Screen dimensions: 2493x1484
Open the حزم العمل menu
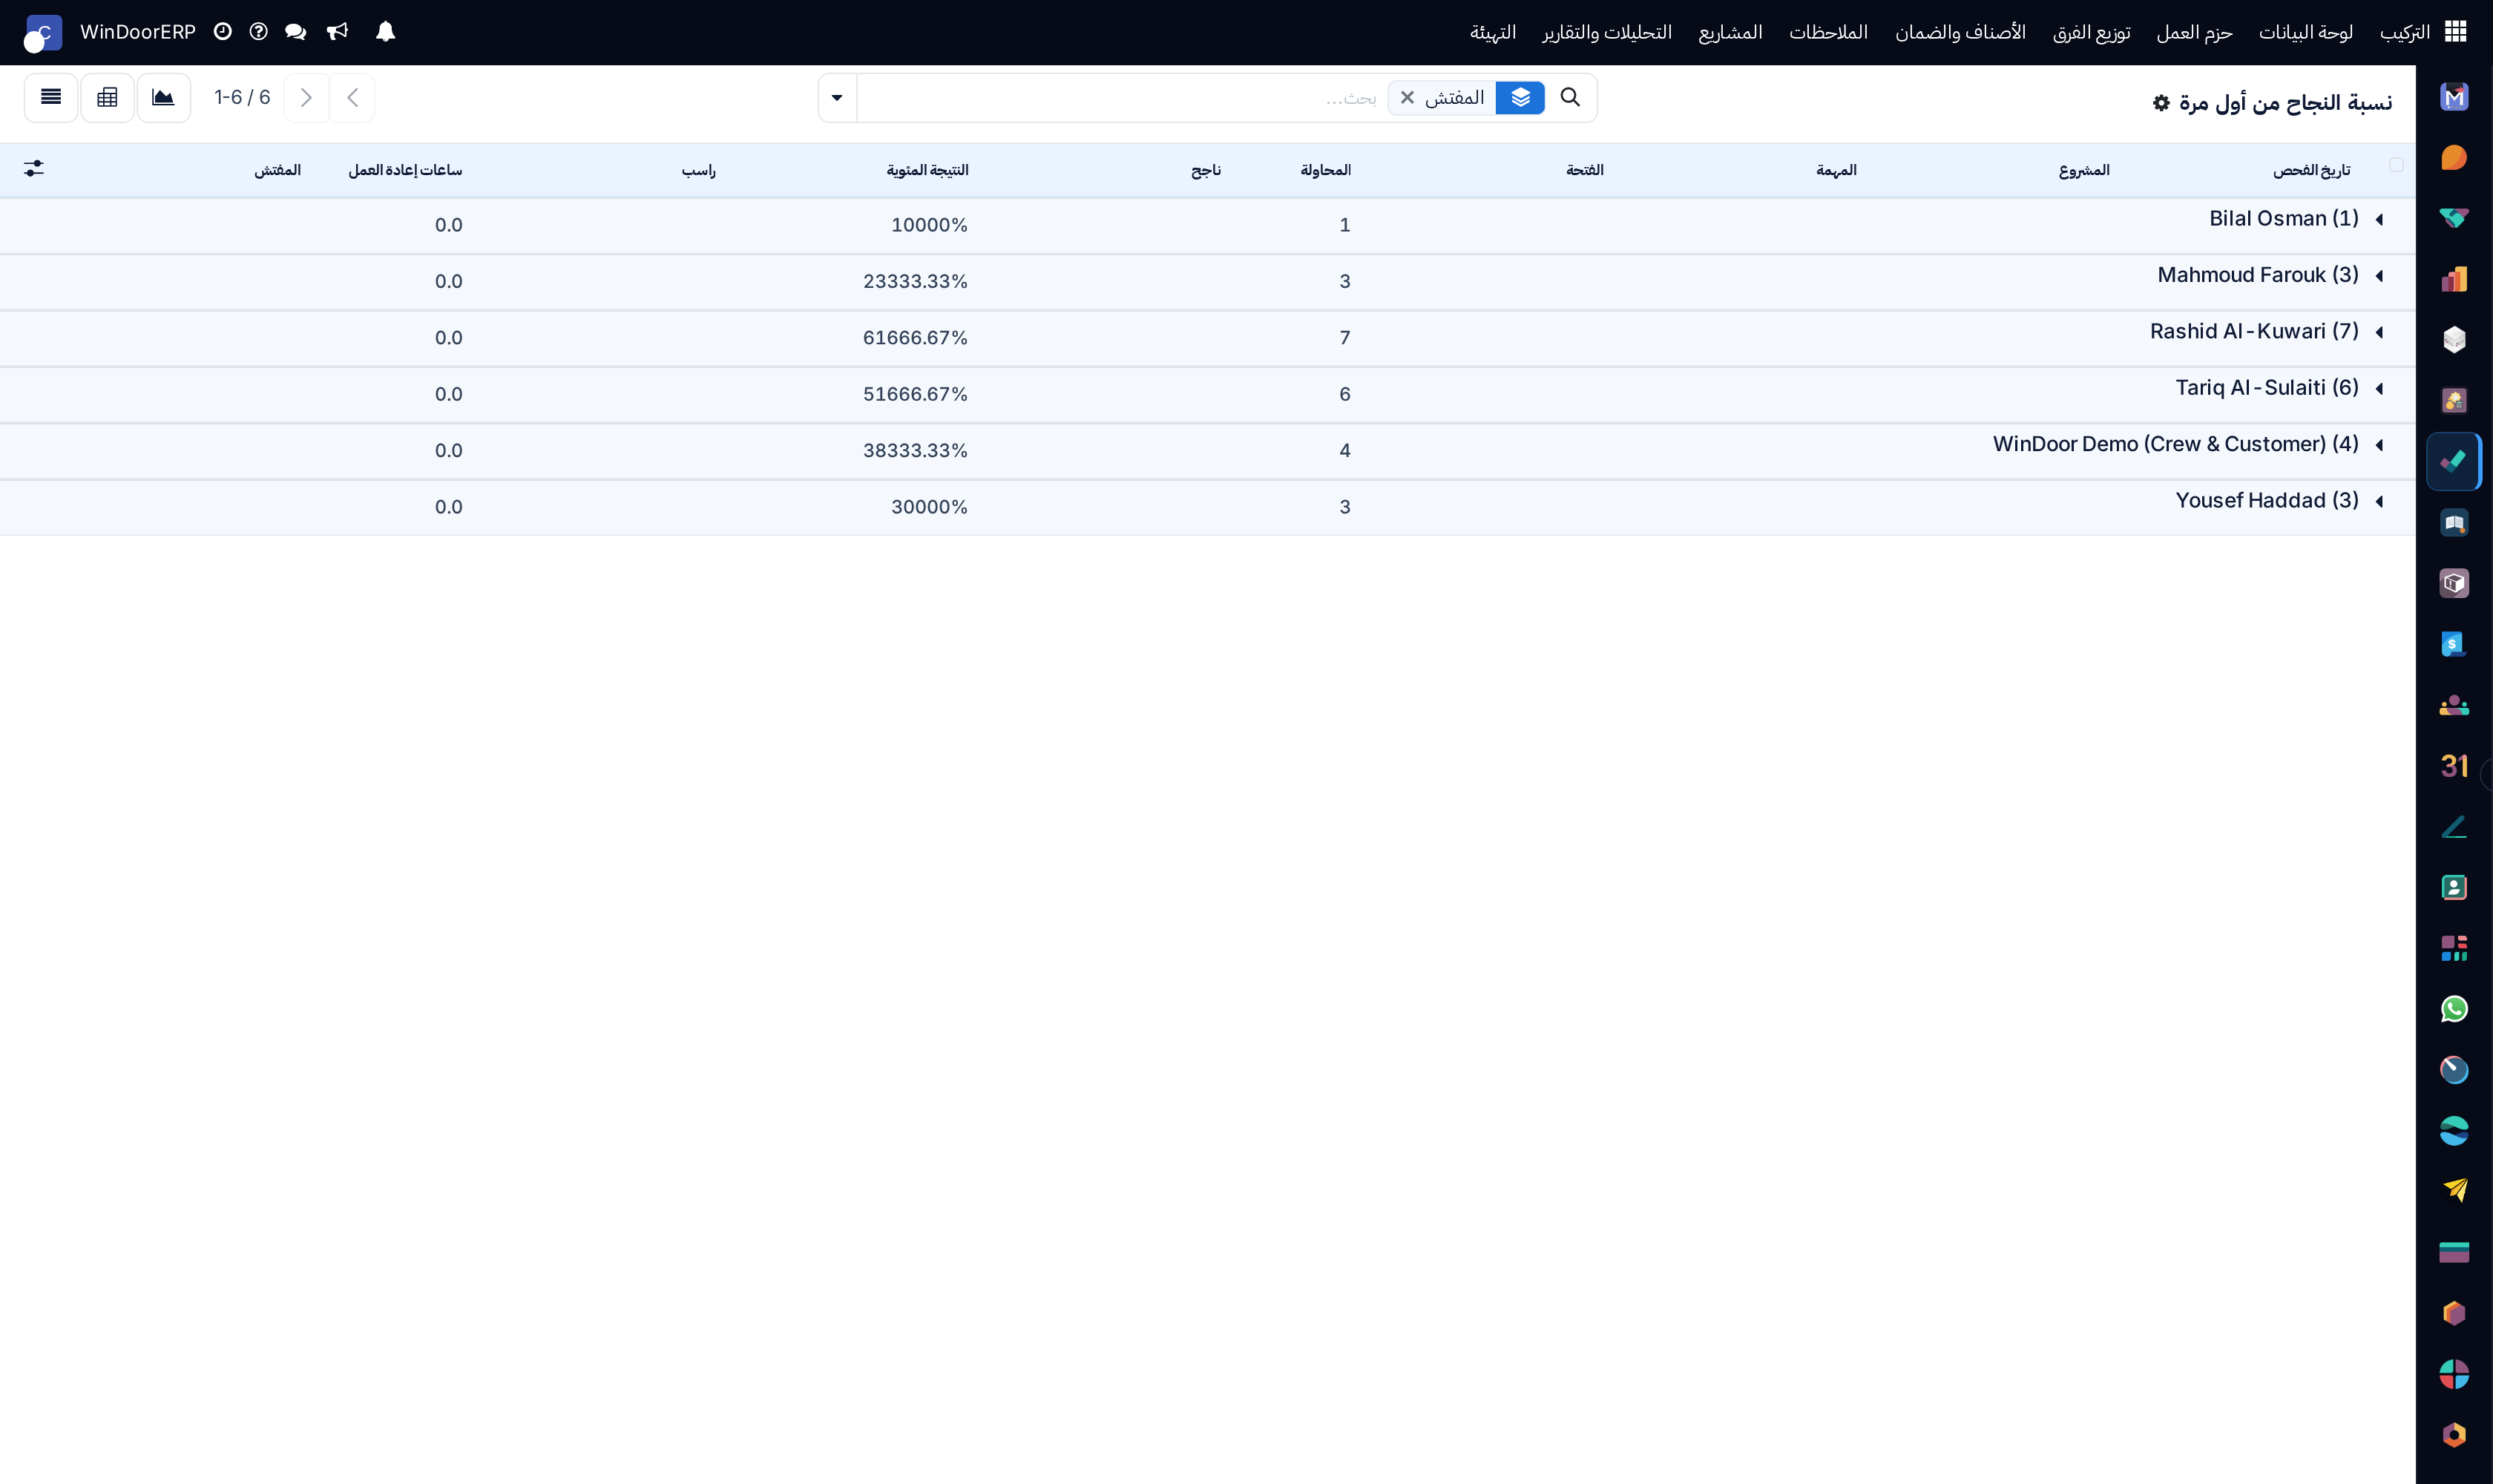pos(2194,32)
